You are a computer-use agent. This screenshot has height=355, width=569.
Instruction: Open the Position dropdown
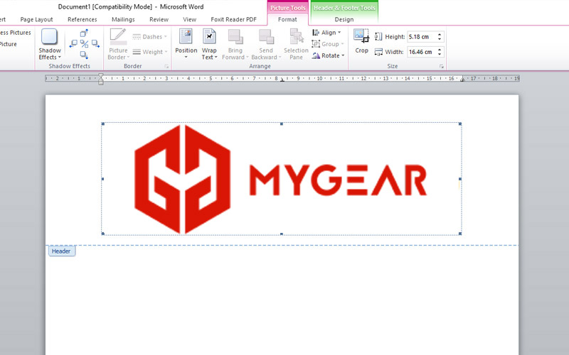186,44
